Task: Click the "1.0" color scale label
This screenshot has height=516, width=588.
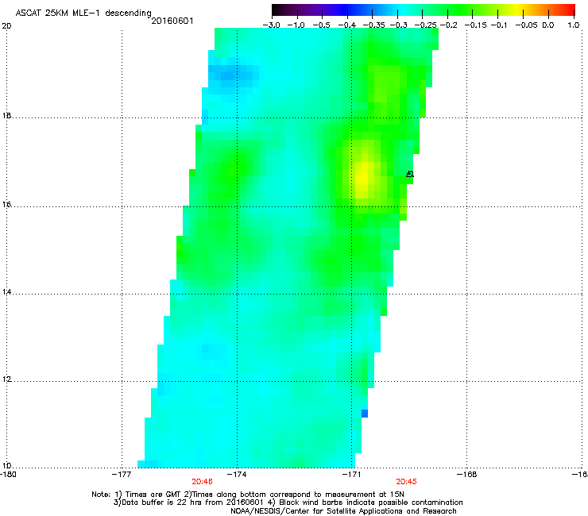Action: point(574,25)
